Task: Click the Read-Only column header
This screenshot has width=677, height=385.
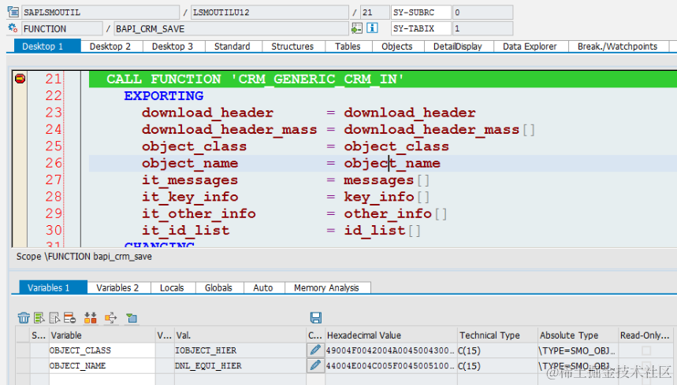Action: 645,335
